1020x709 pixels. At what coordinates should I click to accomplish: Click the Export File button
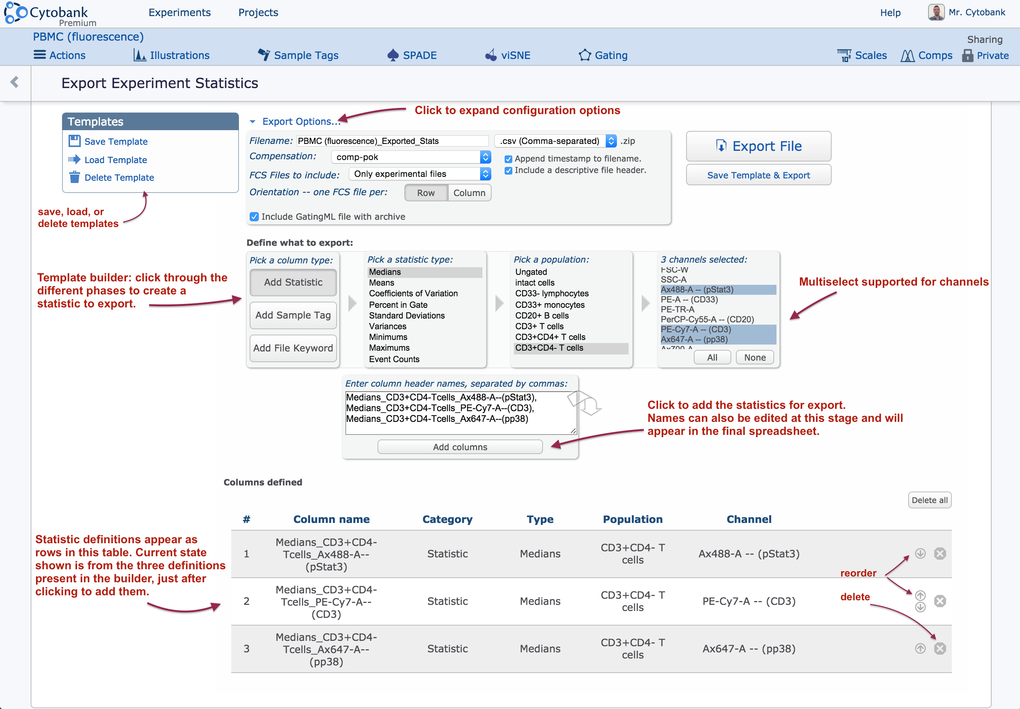[x=758, y=146]
